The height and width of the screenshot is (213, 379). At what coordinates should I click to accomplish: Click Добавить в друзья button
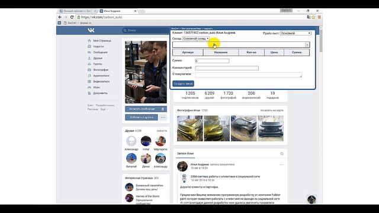(x=142, y=117)
